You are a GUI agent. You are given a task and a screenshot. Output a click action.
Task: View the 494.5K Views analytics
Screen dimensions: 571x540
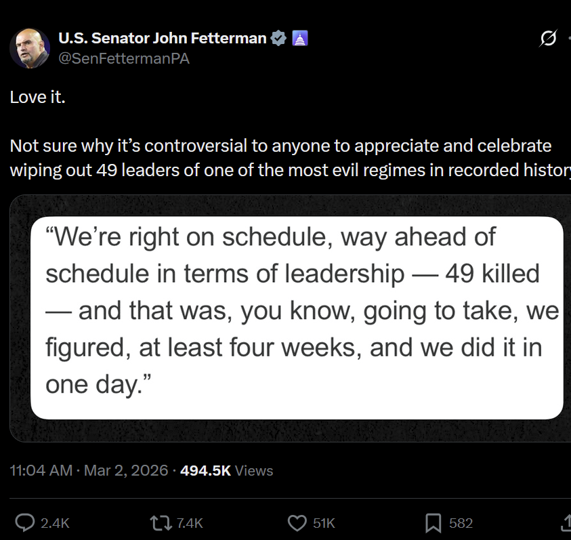pos(227,470)
